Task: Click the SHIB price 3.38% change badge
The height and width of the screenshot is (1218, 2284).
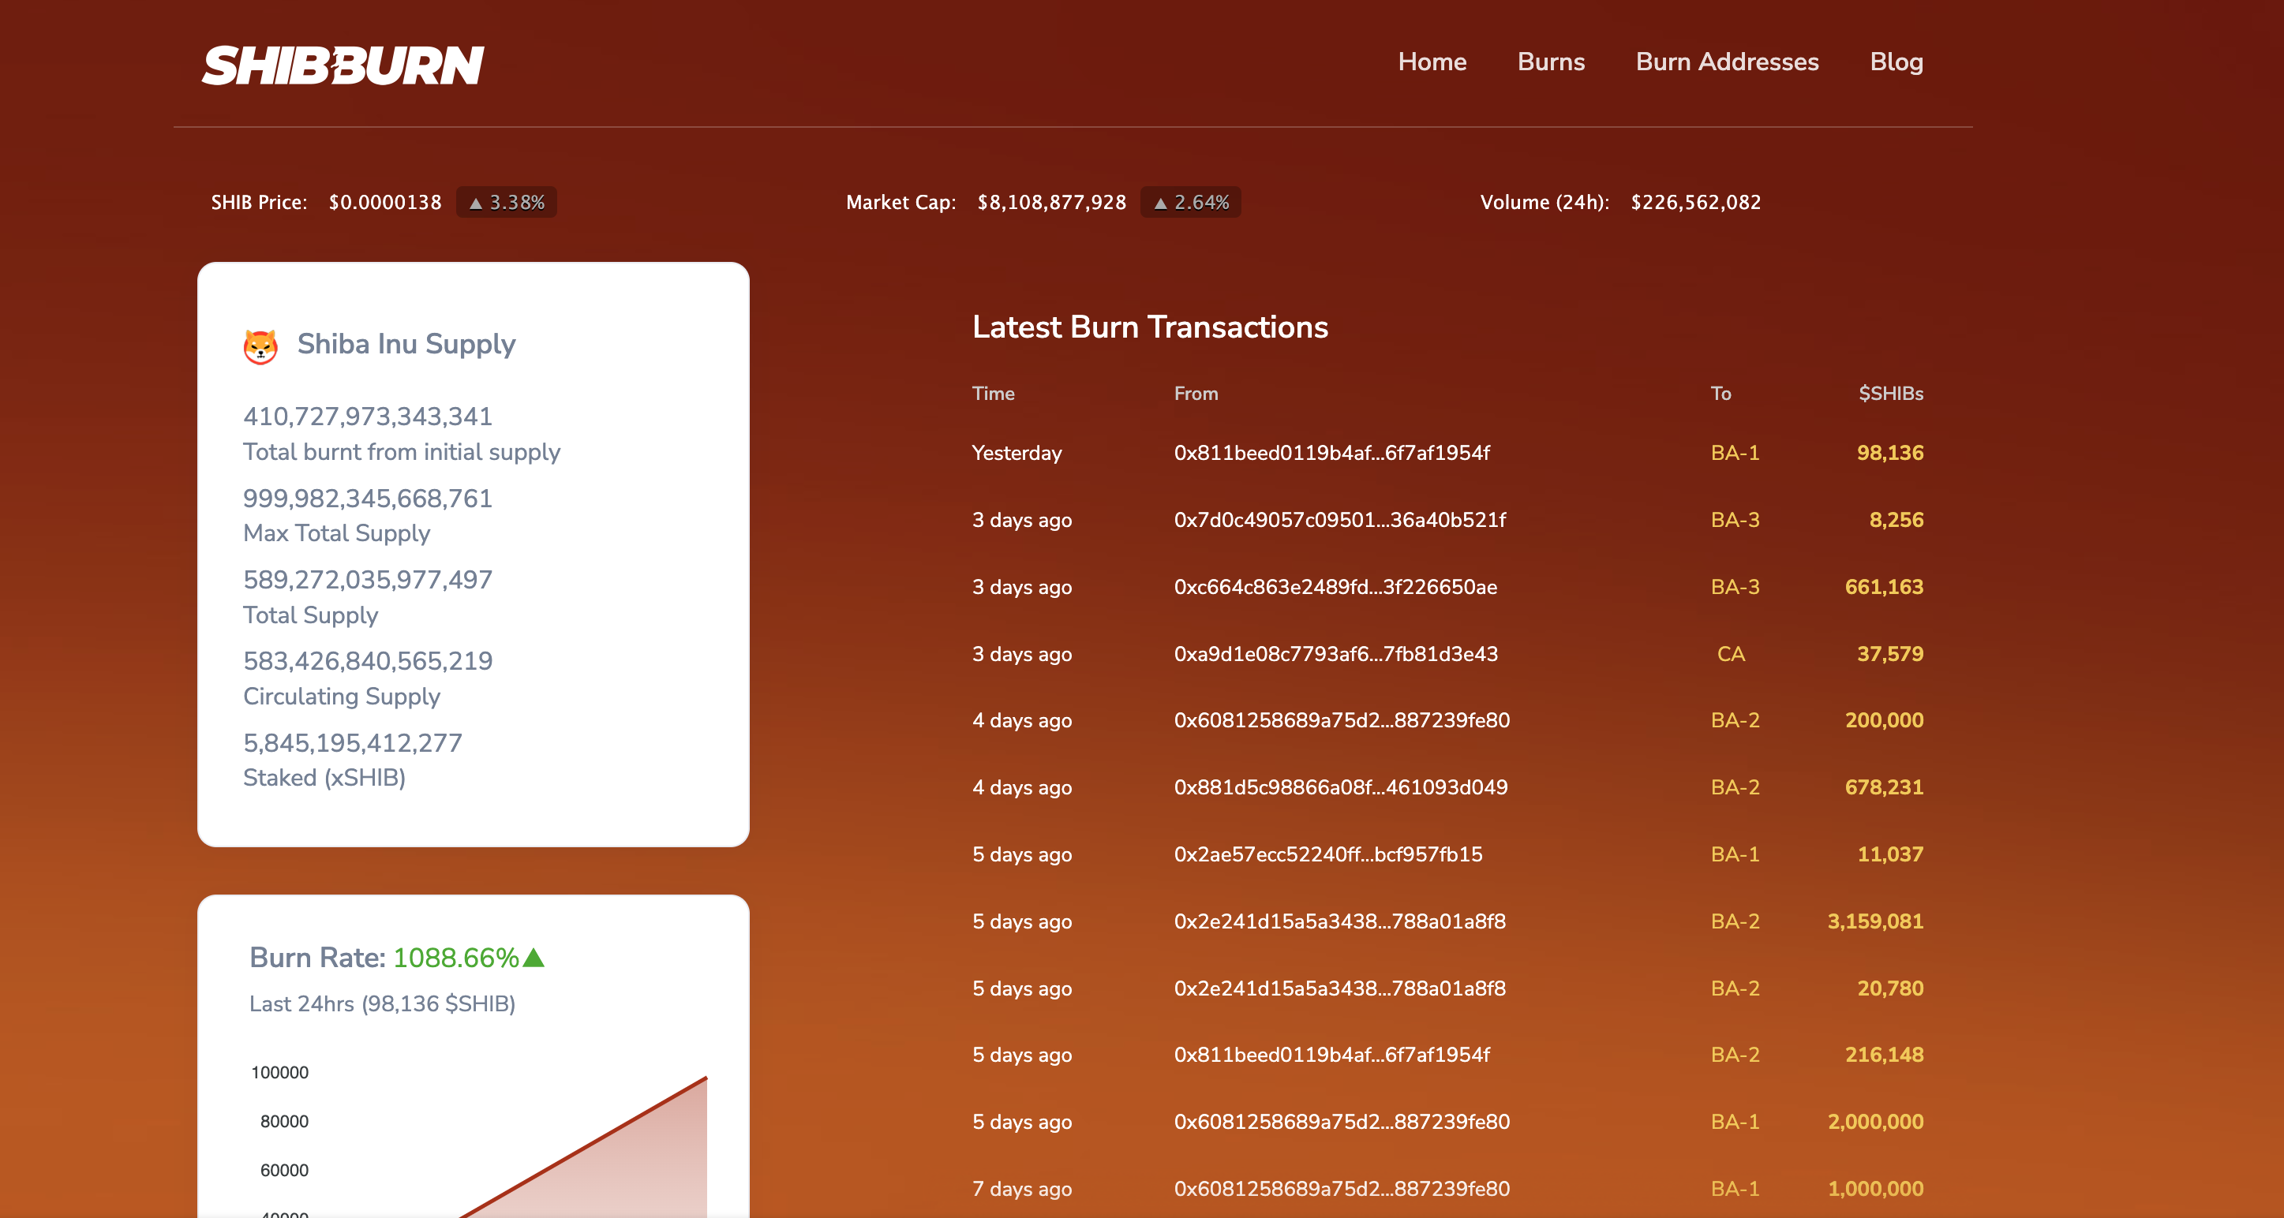Action: [x=506, y=202]
